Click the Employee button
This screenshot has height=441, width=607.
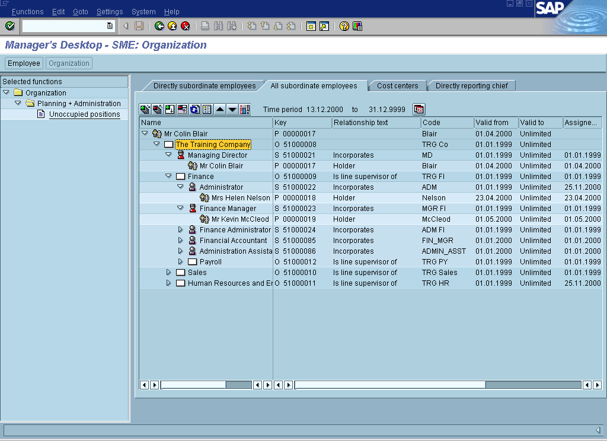[24, 63]
